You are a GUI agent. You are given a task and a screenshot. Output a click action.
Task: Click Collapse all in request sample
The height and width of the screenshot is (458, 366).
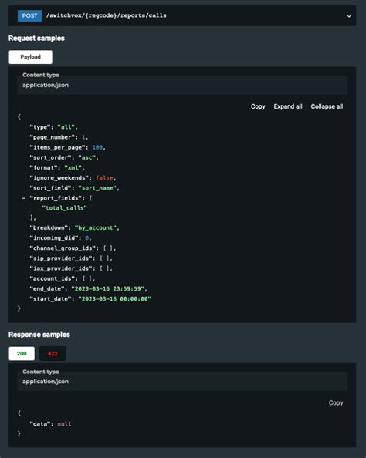[x=327, y=106]
